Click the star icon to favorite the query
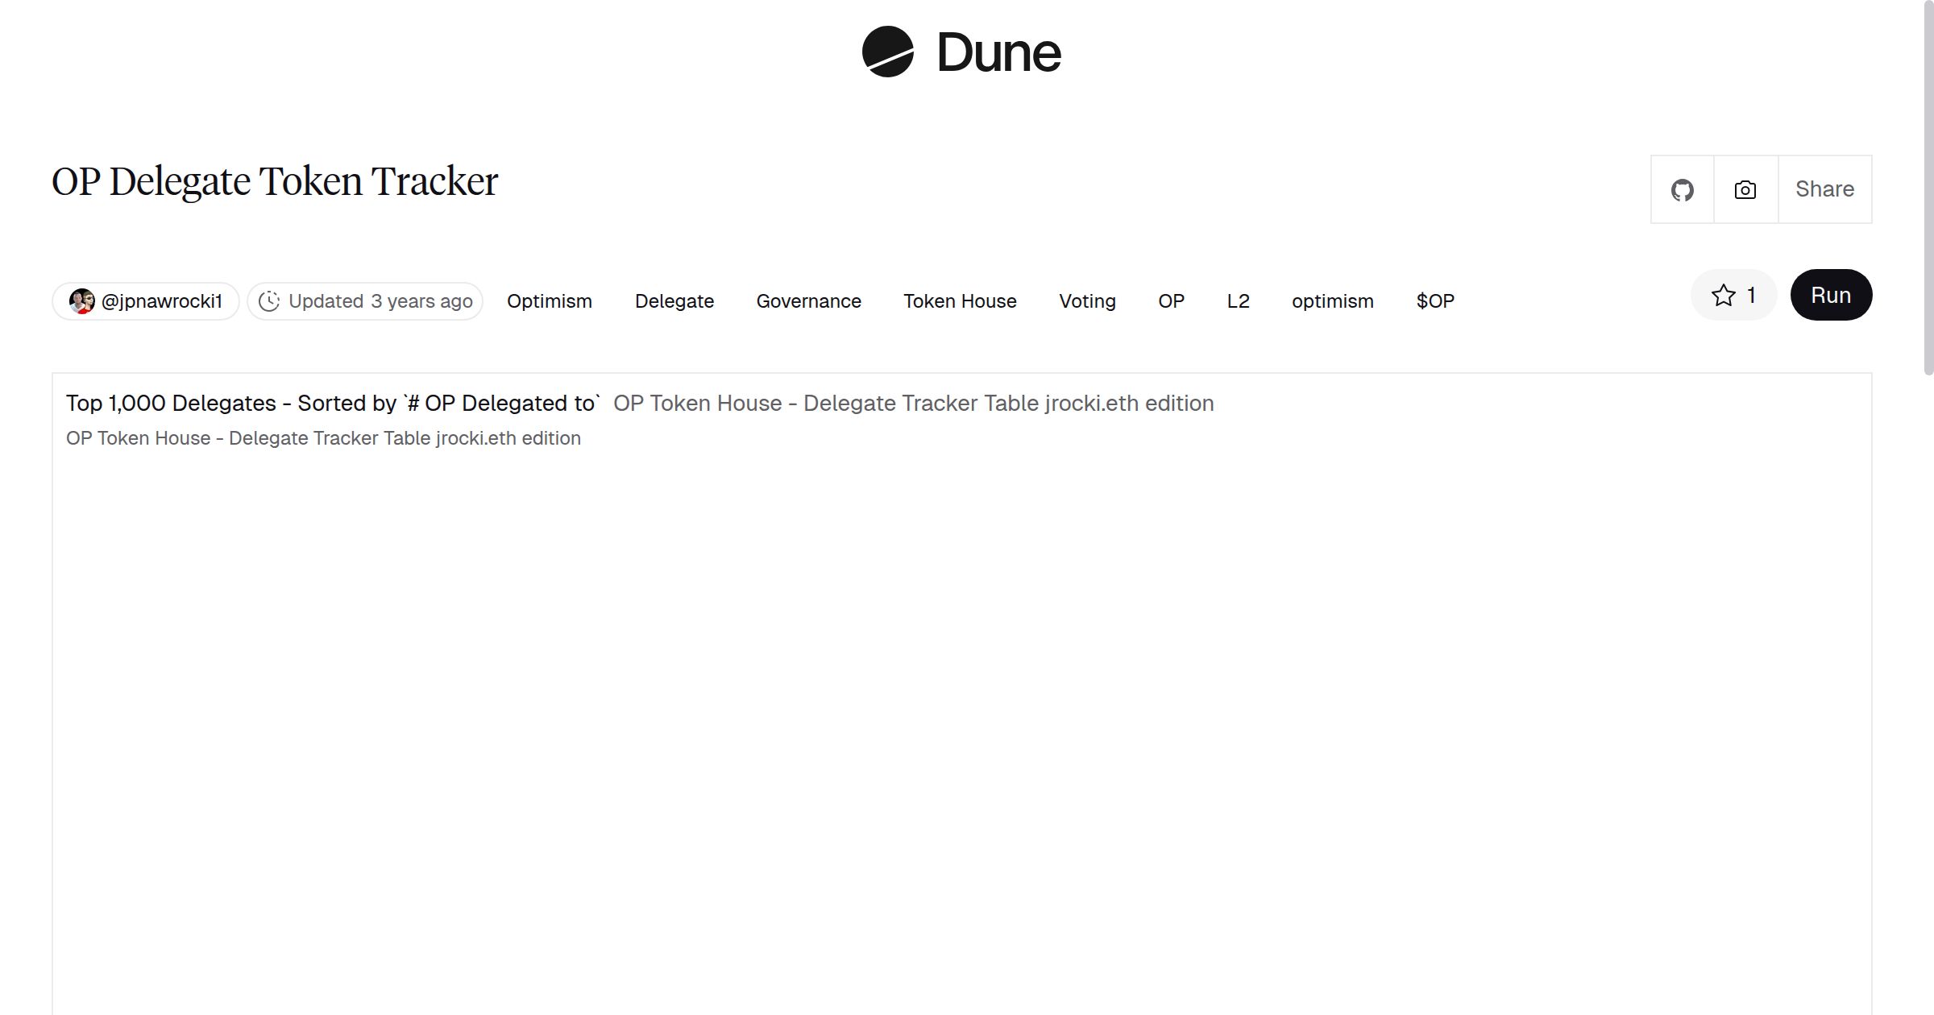The width and height of the screenshot is (1934, 1015). [x=1724, y=295]
